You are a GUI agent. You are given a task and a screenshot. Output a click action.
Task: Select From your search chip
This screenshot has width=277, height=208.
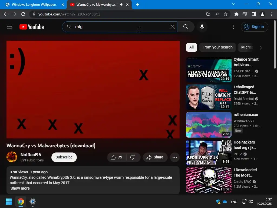point(217,47)
